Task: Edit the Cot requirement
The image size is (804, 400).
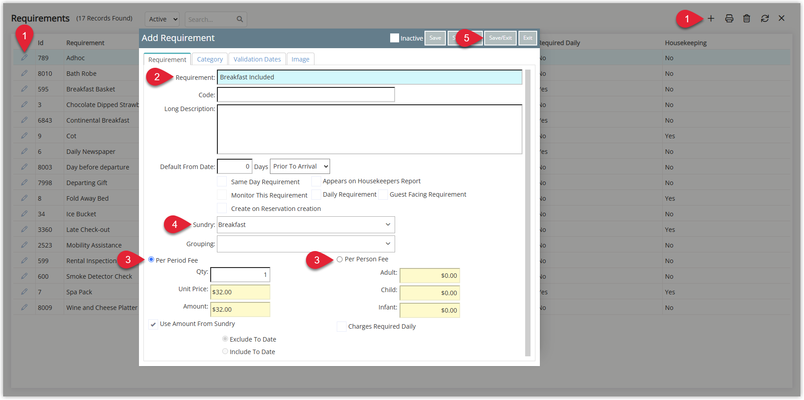Action: (24, 136)
